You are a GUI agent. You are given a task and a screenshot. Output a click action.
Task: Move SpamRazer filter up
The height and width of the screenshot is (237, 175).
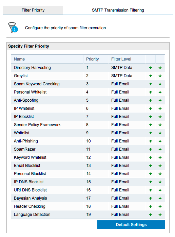pos(151,149)
